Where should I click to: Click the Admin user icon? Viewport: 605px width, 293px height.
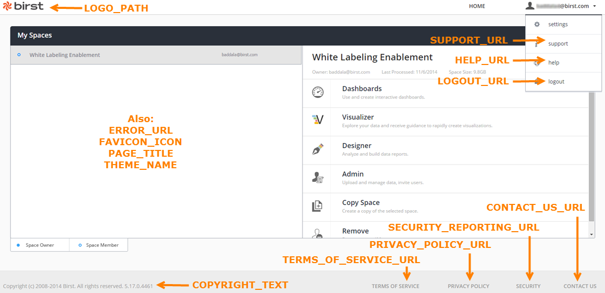[x=318, y=178]
